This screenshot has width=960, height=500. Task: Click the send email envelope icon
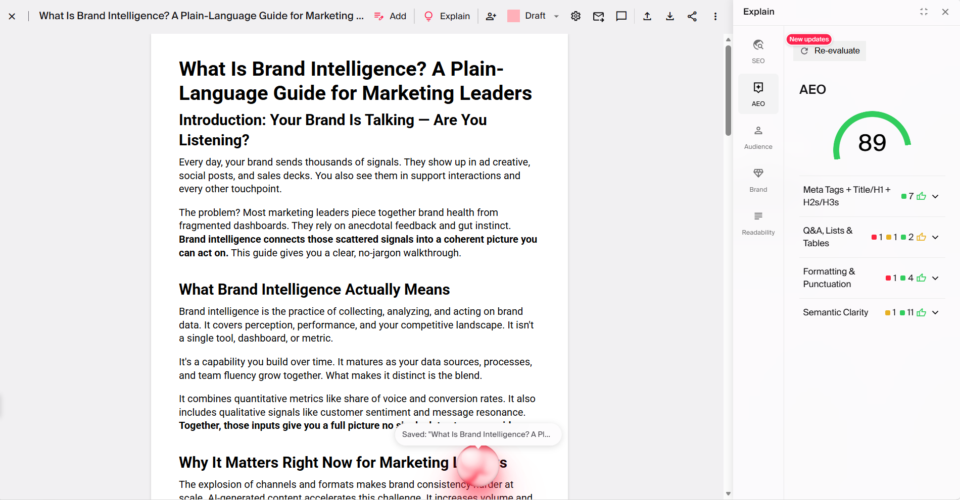pos(598,16)
